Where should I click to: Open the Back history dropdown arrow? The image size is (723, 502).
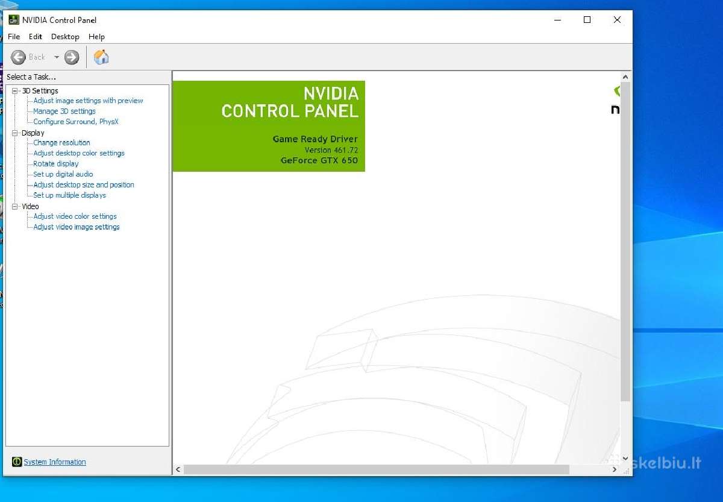click(57, 57)
